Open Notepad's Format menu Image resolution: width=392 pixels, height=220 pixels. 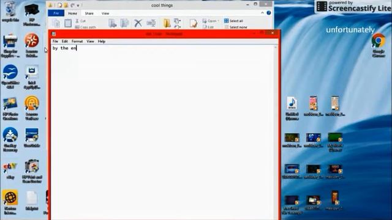coord(77,42)
